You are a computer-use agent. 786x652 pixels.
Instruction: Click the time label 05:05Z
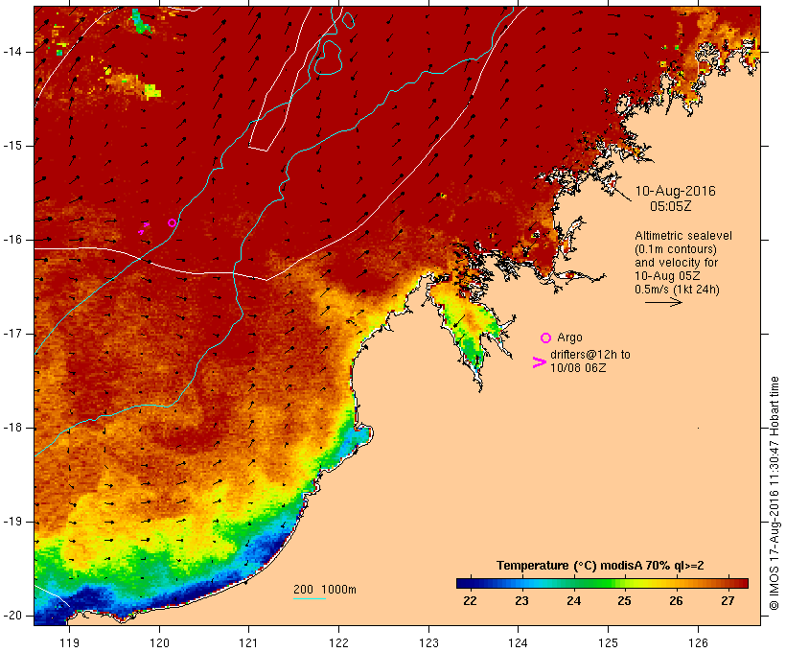pos(671,206)
